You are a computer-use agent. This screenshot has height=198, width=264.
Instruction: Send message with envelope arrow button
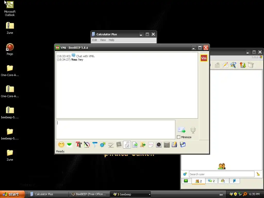181,130
